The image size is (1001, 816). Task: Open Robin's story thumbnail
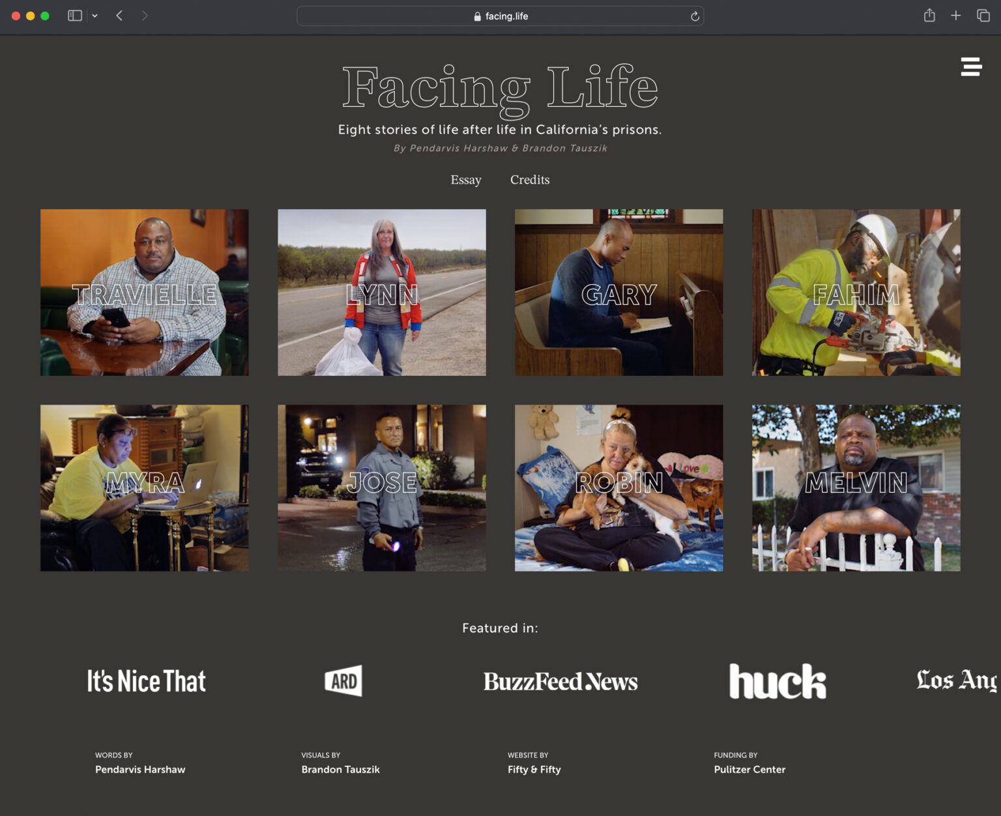(x=619, y=488)
